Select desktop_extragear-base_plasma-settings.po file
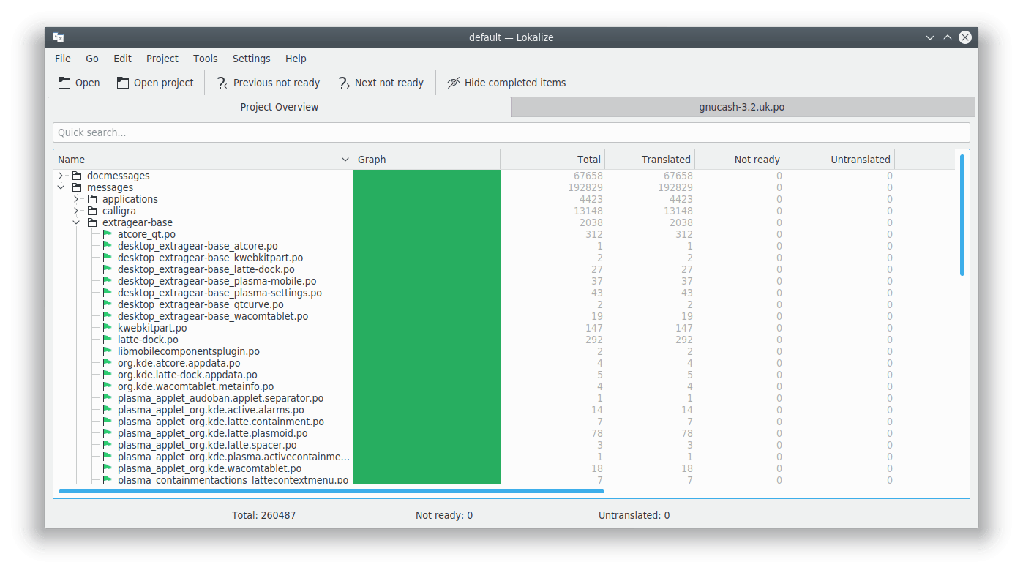1023x573 pixels. (x=220, y=293)
